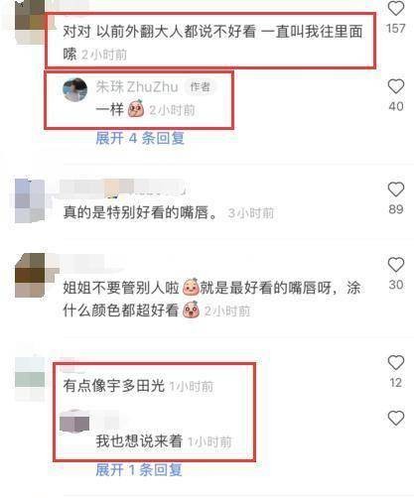Image resolution: width=414 pixels, height=498 pixels.
Task: Open avatar of 真的是特别好看的嘴唇 commenter
Action: 30,200
